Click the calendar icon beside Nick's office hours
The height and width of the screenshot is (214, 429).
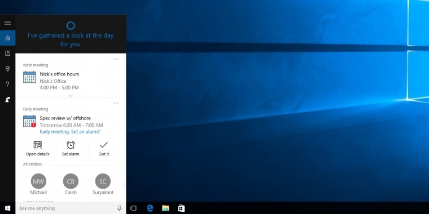pyautogui.click(x=29, y=77)
